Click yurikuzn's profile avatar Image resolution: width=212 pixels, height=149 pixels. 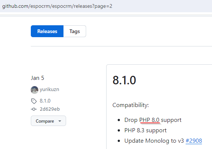35,90
